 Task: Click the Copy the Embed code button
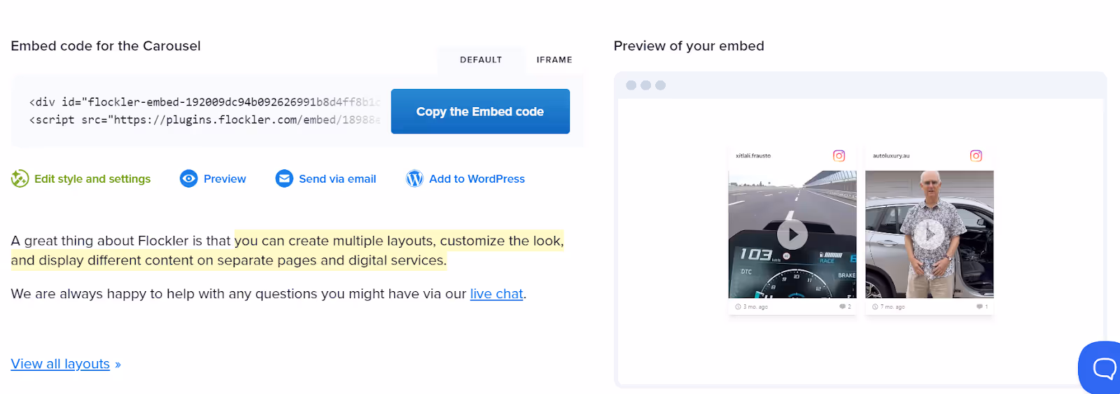pyautogui.click(x=480, y=111)
